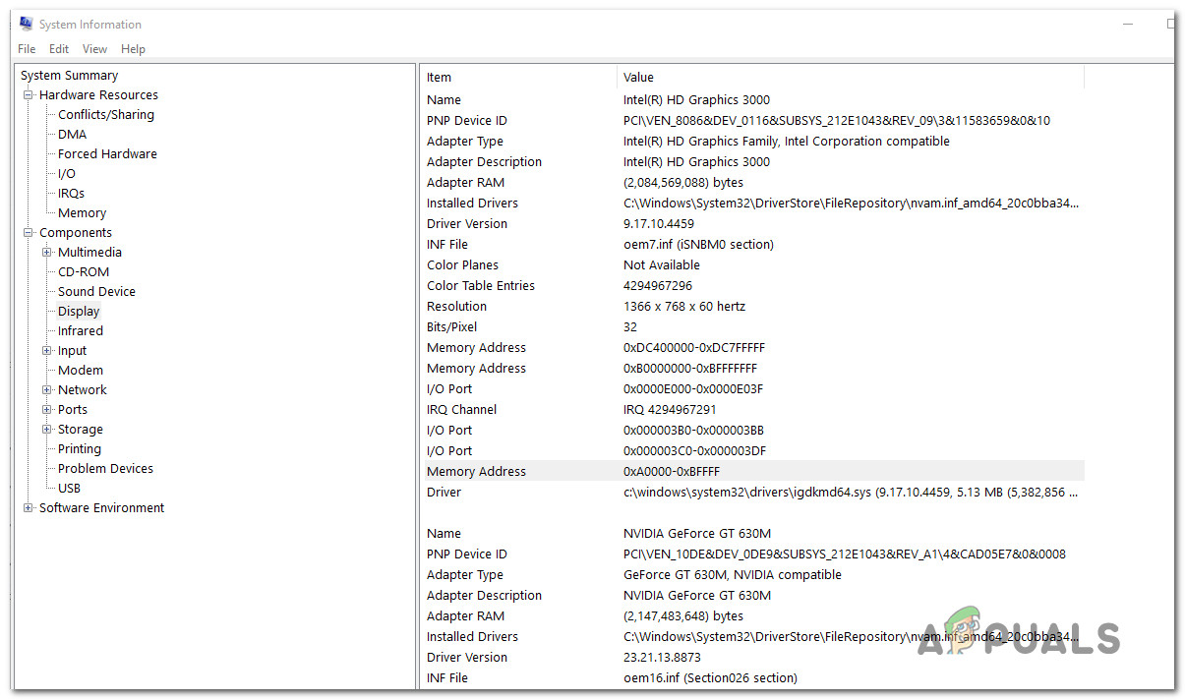Choose the Infrared tree item
Viewport: 1185px width, 700px height.
pyautogui.click(x=81, y=331)
